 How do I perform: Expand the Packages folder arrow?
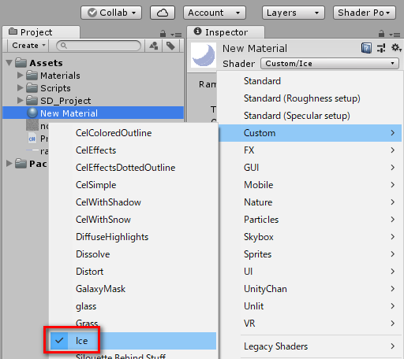coord(9,164)
